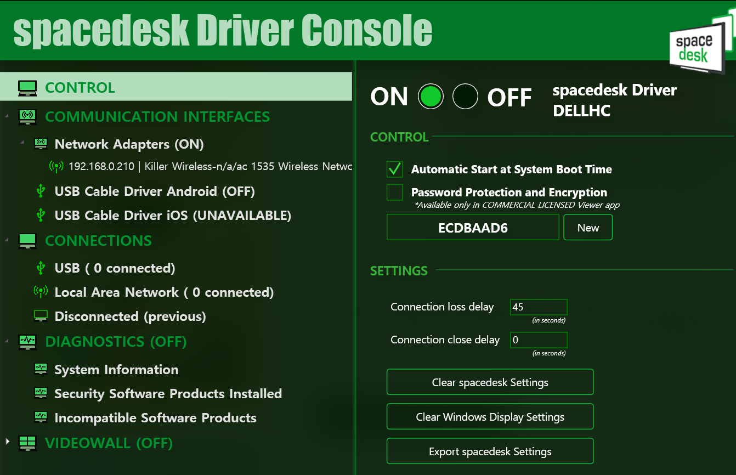This screenshot has width=736, height=475.
Task: Select Disconnected (previous) row
Action: pos(131,316)
